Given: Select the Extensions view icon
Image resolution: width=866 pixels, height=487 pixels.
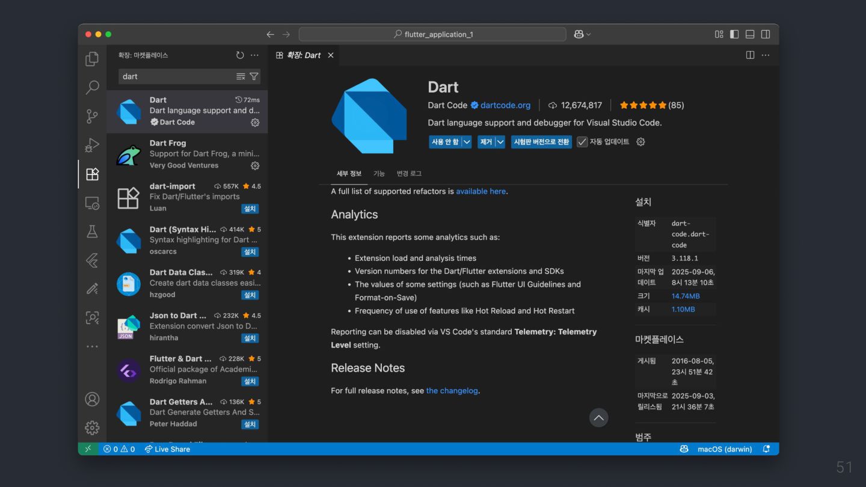Looking at the screenshot, I should click(x=92, y=174).
